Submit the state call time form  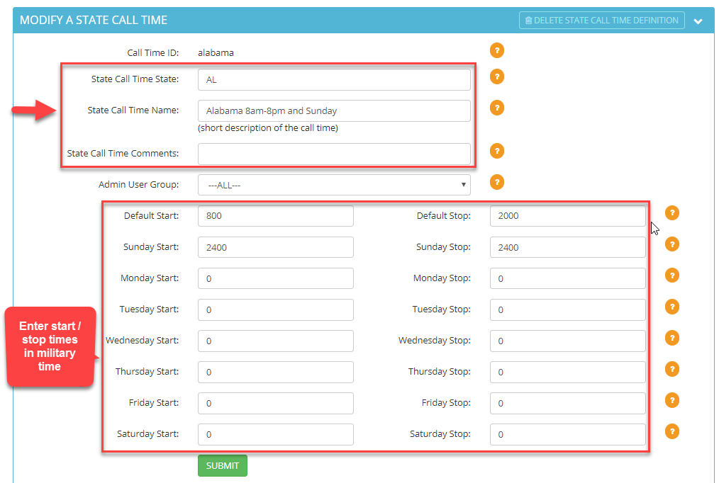point(223,465)
